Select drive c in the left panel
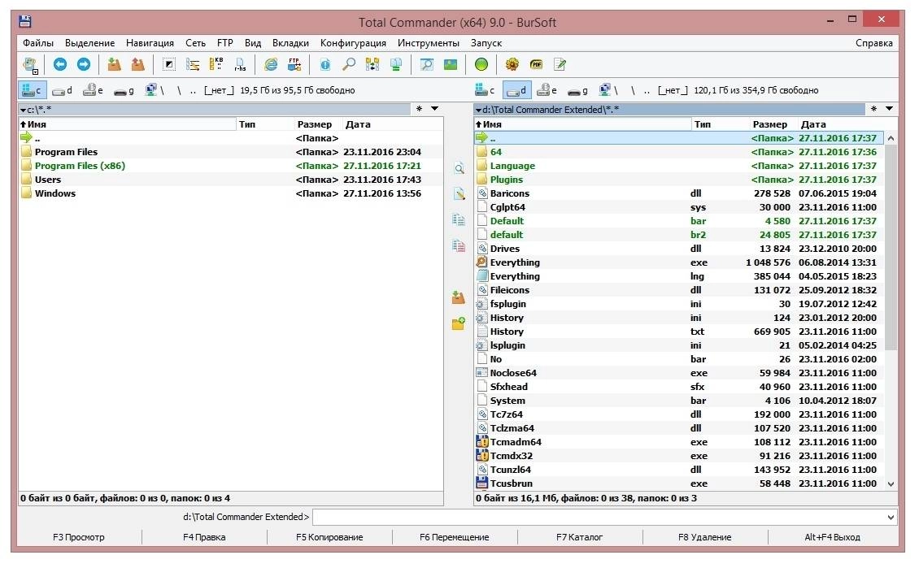The height and width of the screenshot is (568, 919). point(32,90)
